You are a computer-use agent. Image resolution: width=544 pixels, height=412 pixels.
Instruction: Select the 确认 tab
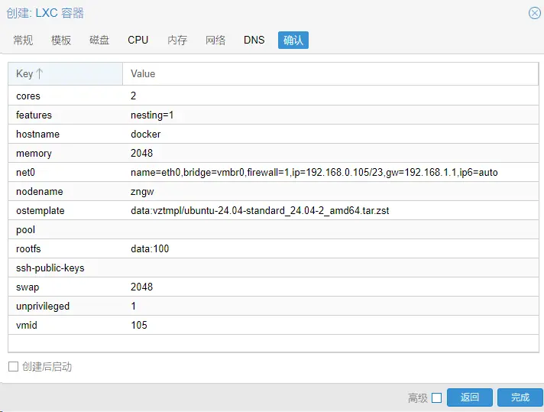(x=293, y=40)
